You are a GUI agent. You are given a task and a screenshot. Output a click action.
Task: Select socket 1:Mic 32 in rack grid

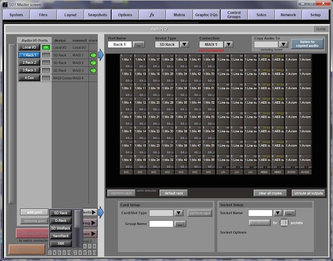pyautogui.click(x=168, y=162)
